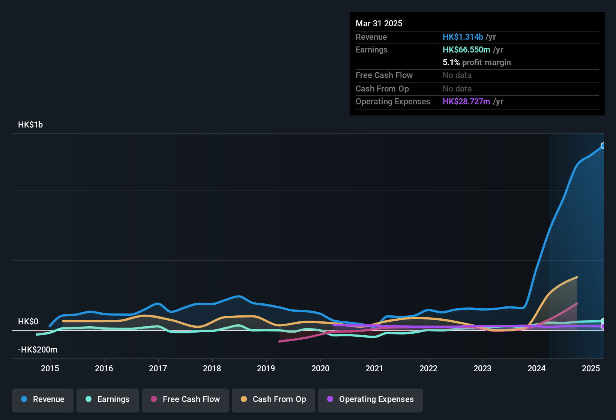Screen dimensions: 616x420
Task: Click the 2024 x-axis label
Action: click(x=536, y=369)
